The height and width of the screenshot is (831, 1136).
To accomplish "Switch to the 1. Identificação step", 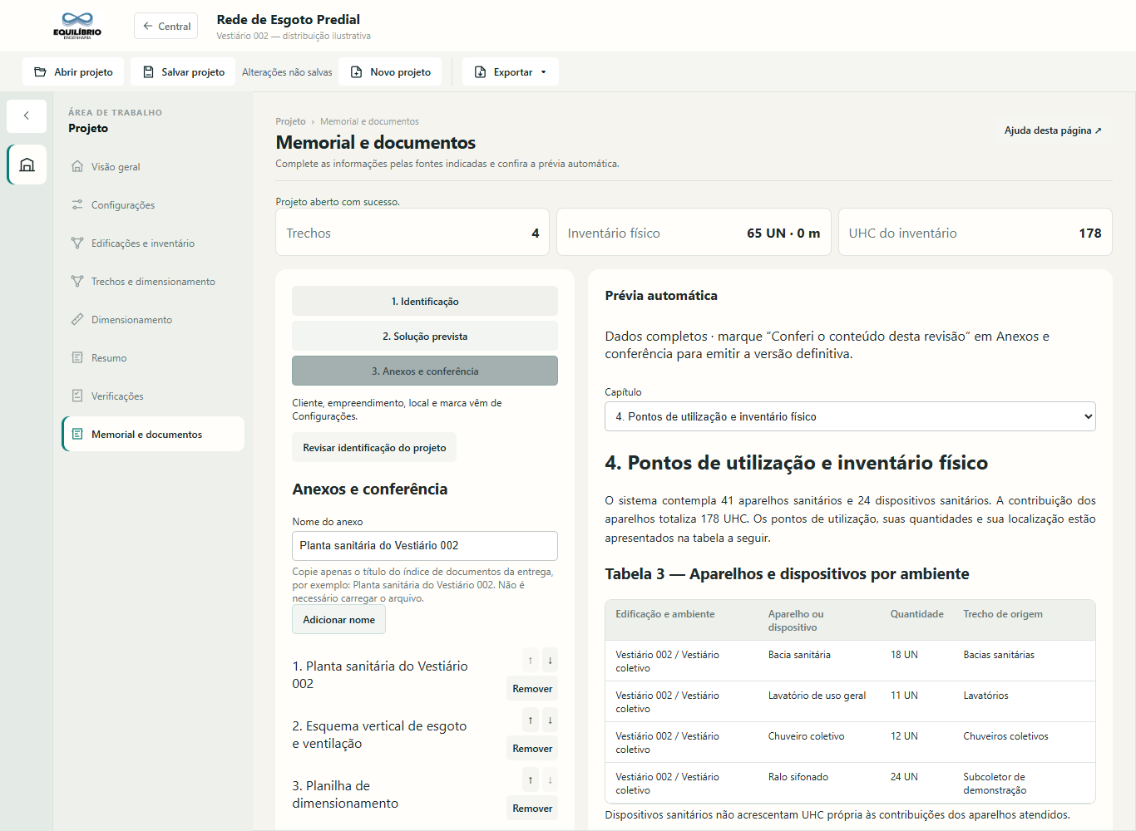I will coord(425,301).
